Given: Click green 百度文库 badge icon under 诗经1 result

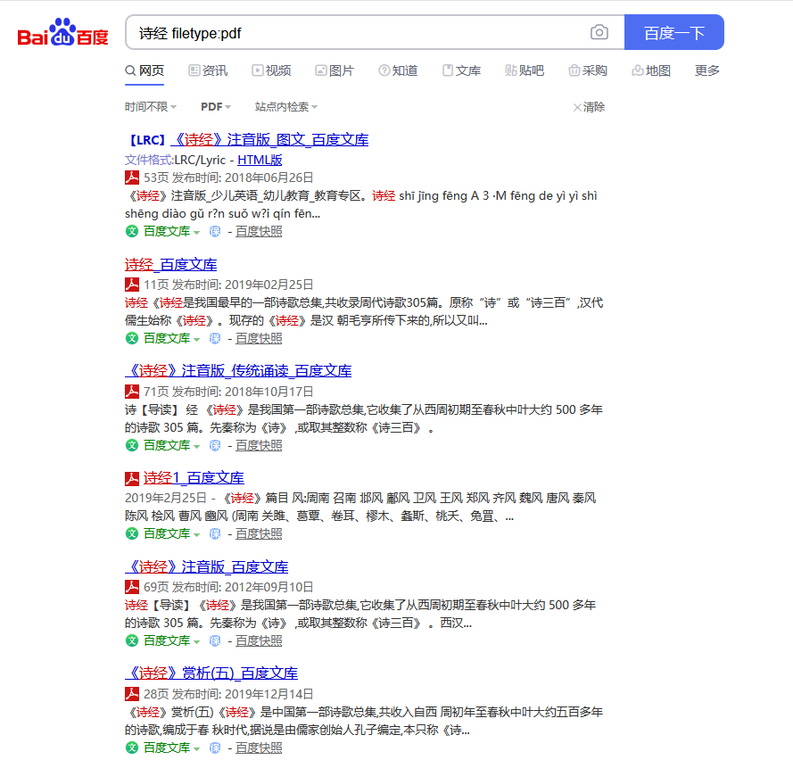Looking at the screenshot, I should 132,533.
